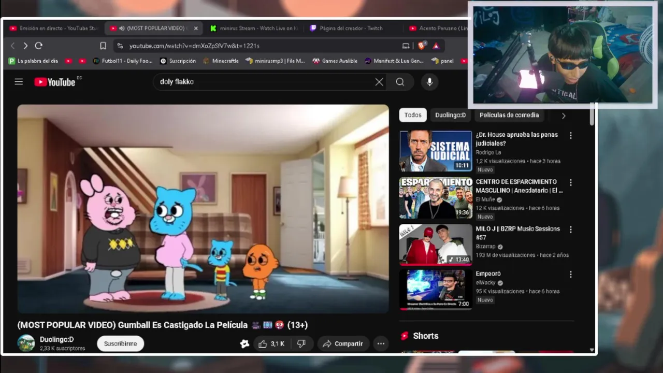Click the 'Empeoró' video title

488,274
